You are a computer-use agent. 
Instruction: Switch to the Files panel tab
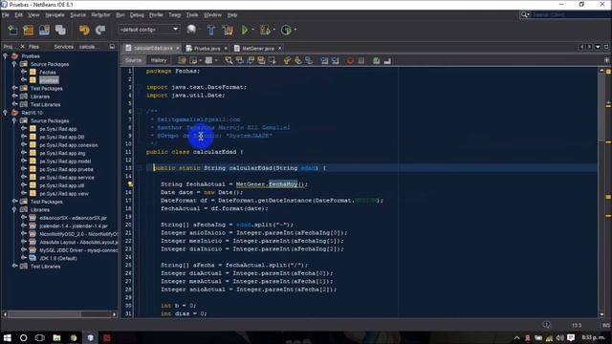pyautogui.click(x=33, y=47)
